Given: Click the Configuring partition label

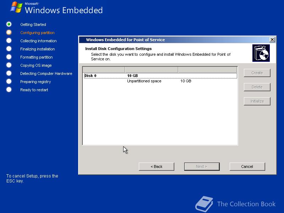Looking at the screenshot, I should [x=37, y=33].
